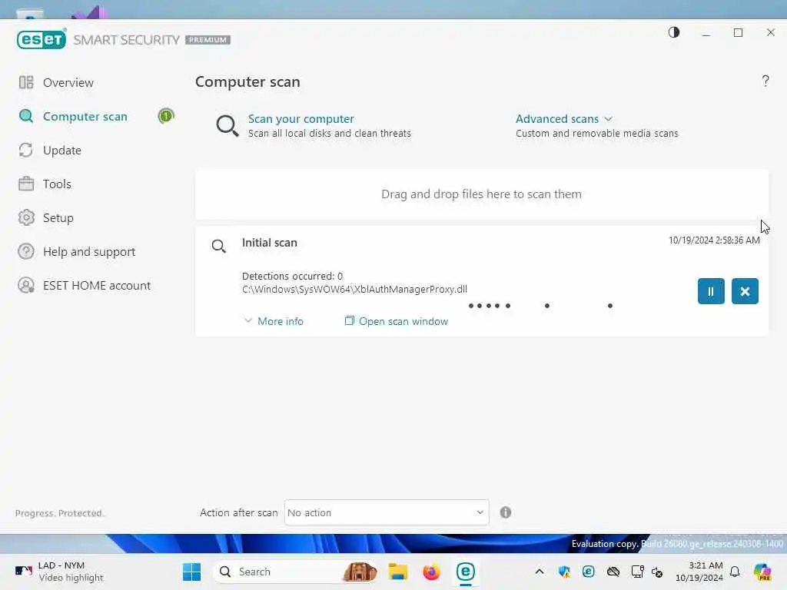
Task: Click the ESET HOME account person icon
Action: click(26, 286)
